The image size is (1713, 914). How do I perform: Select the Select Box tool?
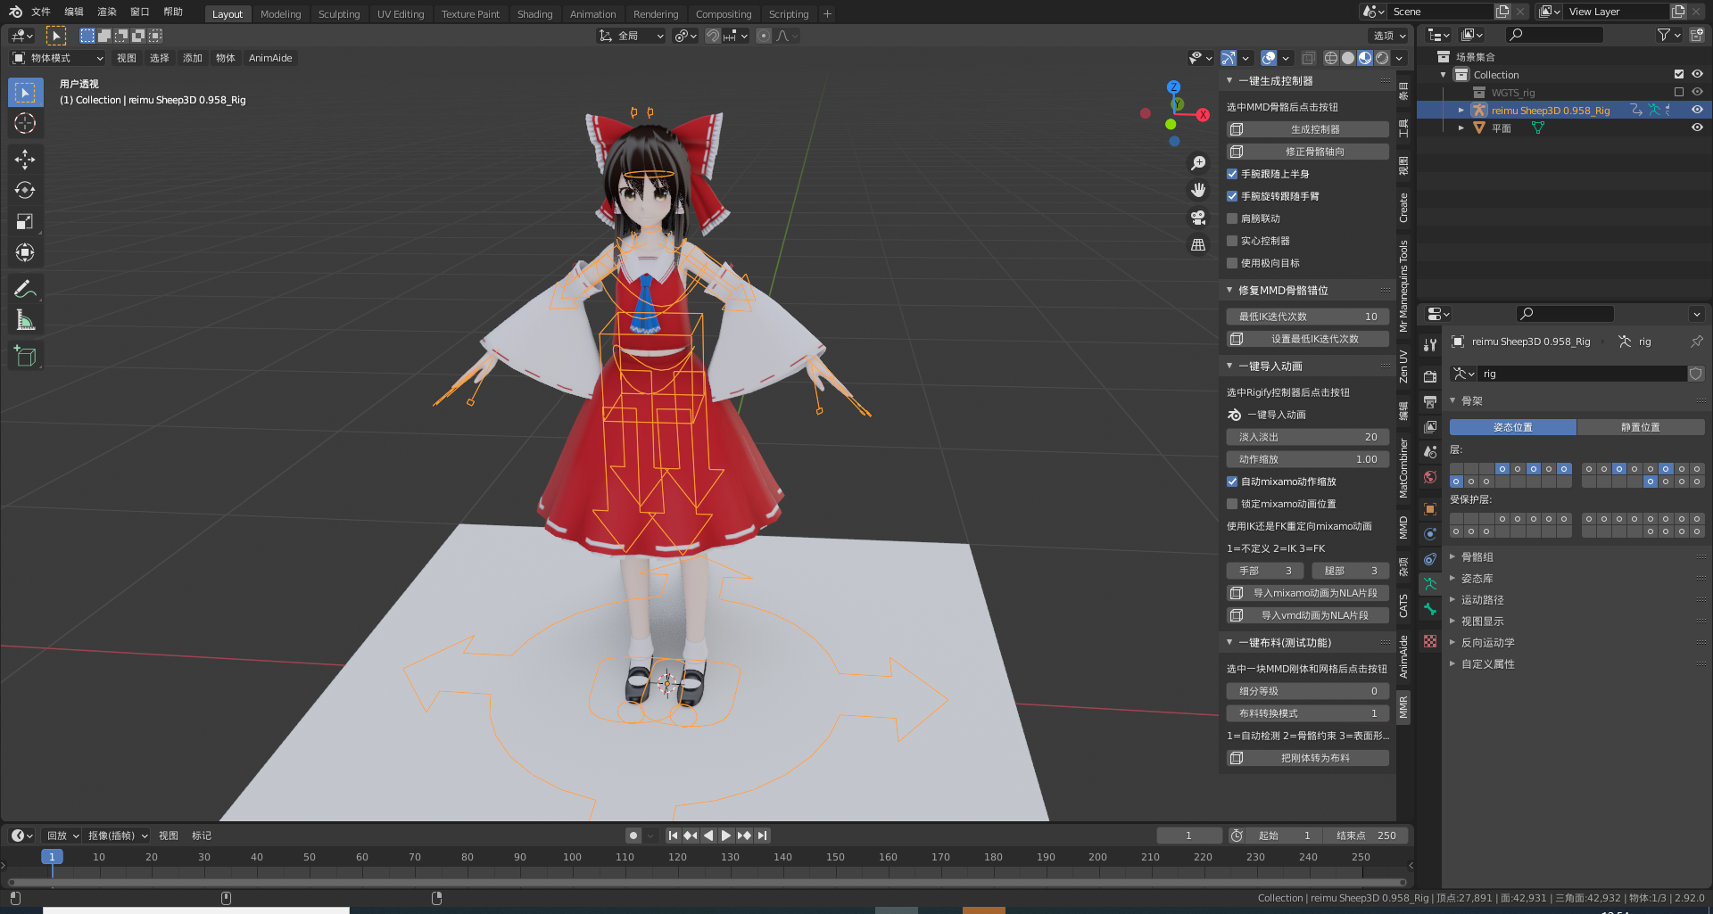coord(25,93)
